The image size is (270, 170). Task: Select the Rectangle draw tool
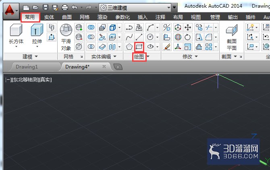[139, 47]
